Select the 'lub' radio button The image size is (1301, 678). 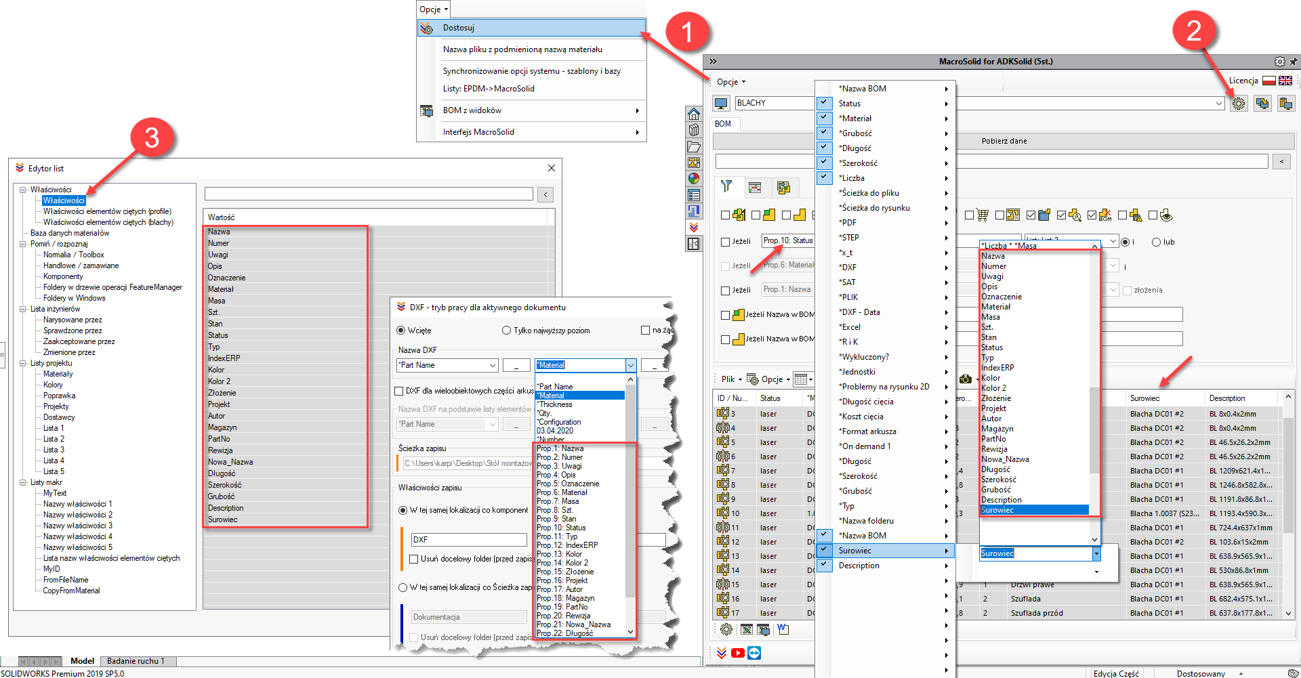point(1156,242)
